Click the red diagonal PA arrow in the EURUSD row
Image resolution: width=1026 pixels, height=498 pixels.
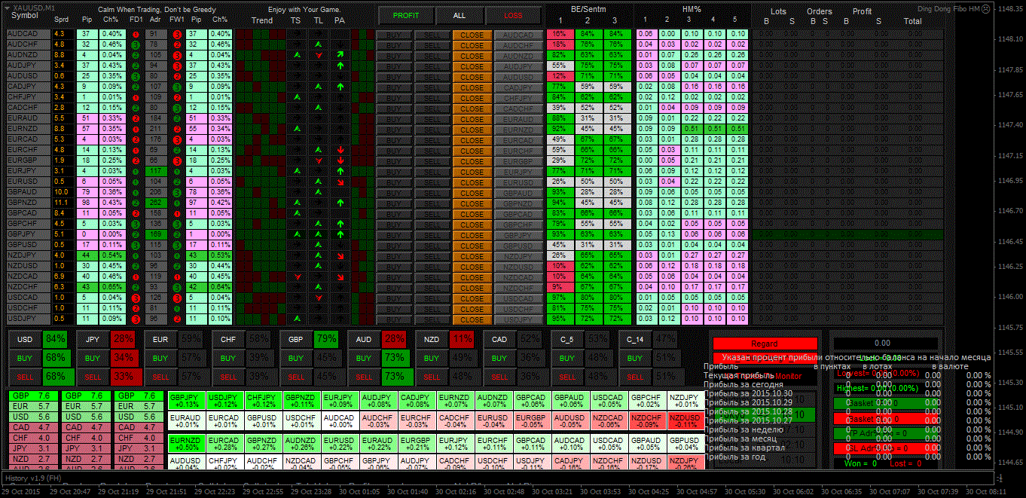coord(340,182)
